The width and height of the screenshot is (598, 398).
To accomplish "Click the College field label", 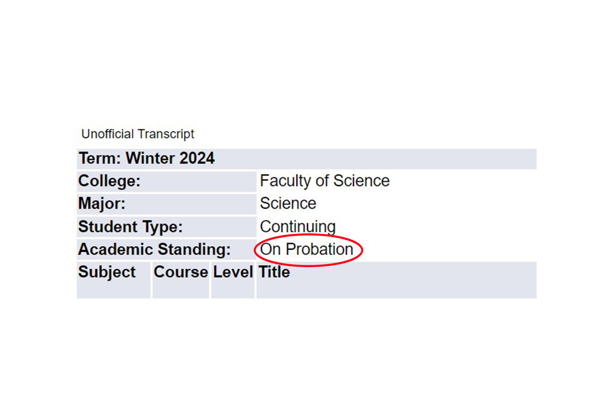I will (109, 182).
